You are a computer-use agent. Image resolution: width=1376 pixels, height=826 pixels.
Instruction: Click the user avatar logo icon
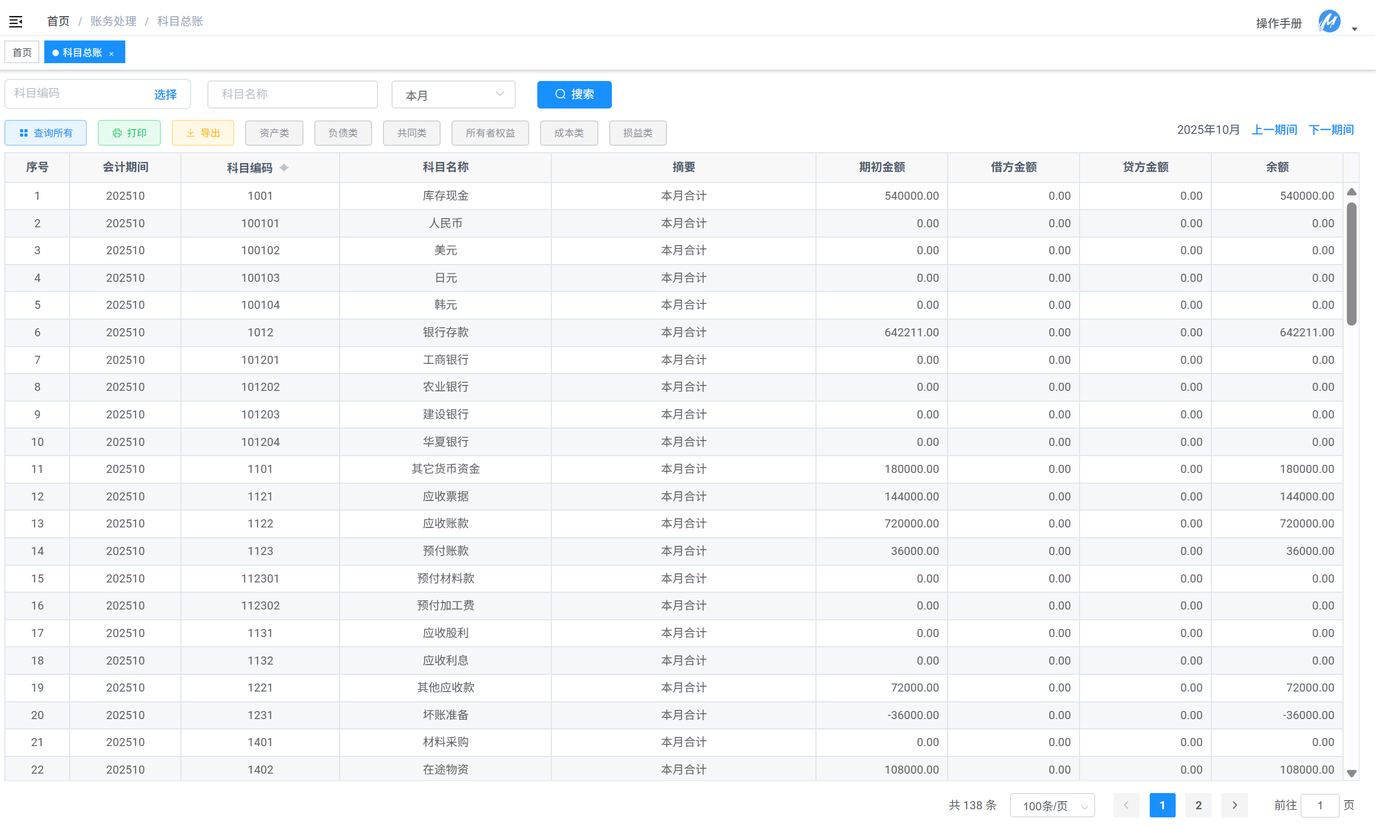pyautogui.click(x=1328, y=22)
